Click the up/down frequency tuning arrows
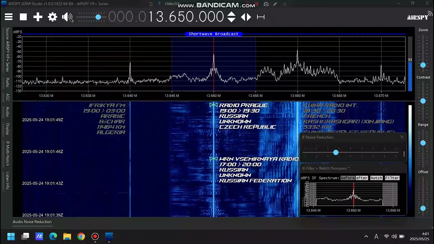Screen dimensions: 434x244 tap(231, 17)
